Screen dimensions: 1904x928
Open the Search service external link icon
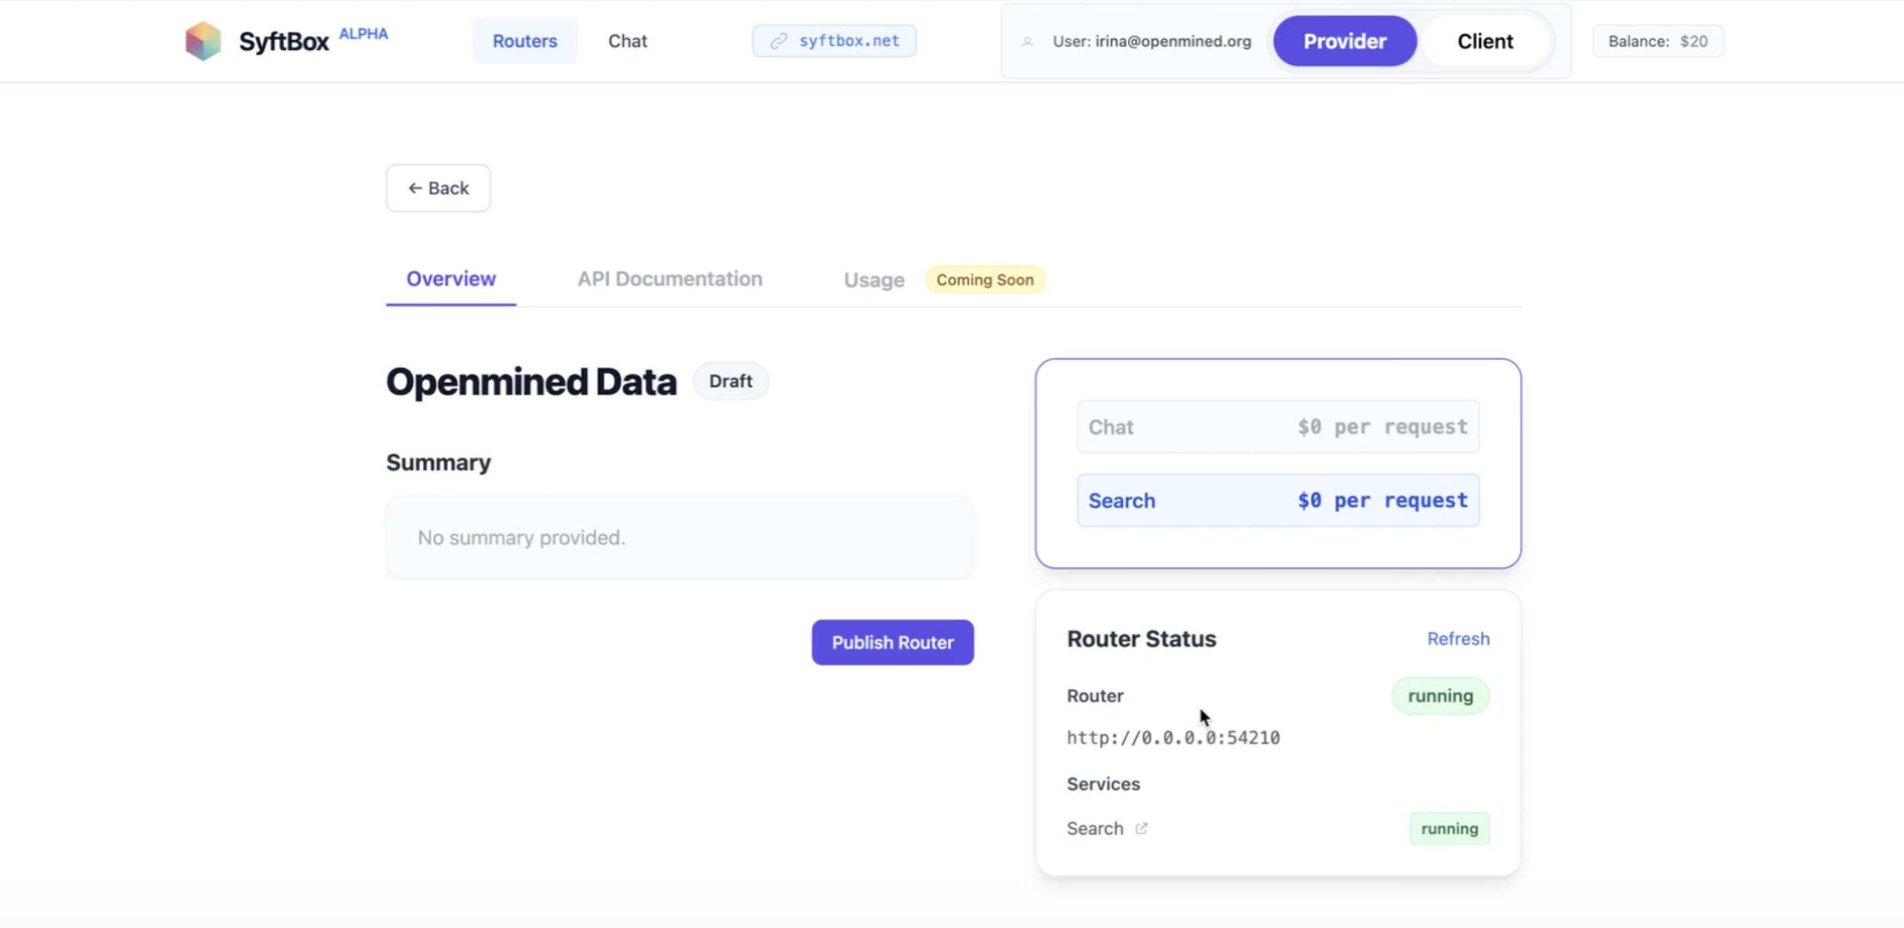pyautogui.click(x=1141, y=828)
